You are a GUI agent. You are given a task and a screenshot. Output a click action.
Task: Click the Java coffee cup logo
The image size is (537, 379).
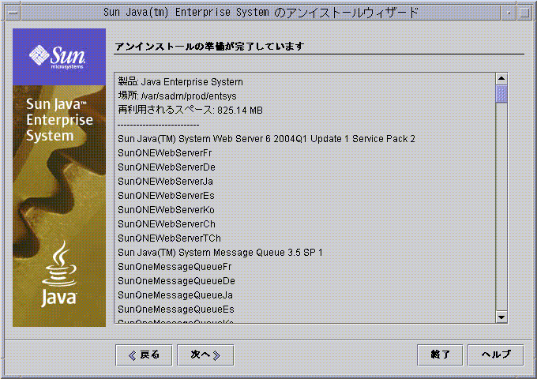[59, 273]
